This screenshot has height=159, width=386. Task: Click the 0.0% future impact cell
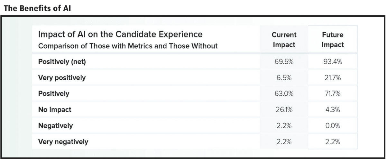[x=333, y=126]
